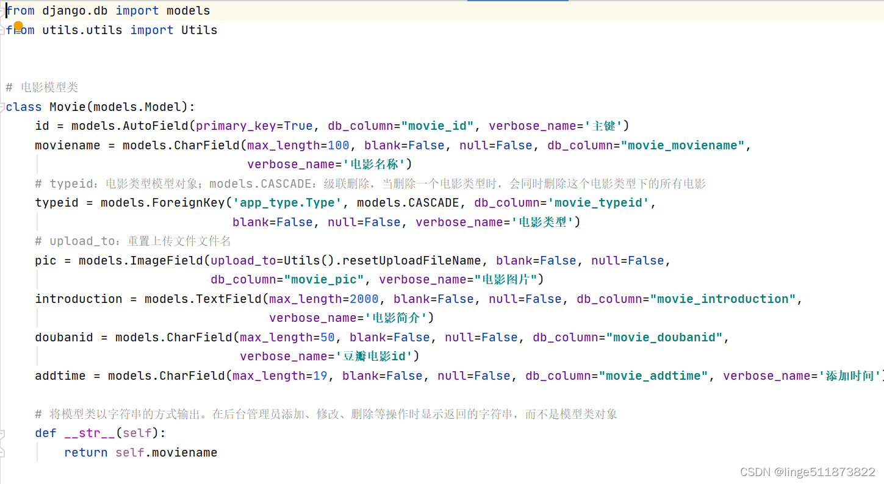Image resolution: width=884 pixels, height=484 pixels.
Task: Click the '主键' verbose name string
Action: click(x=603, y=126)
